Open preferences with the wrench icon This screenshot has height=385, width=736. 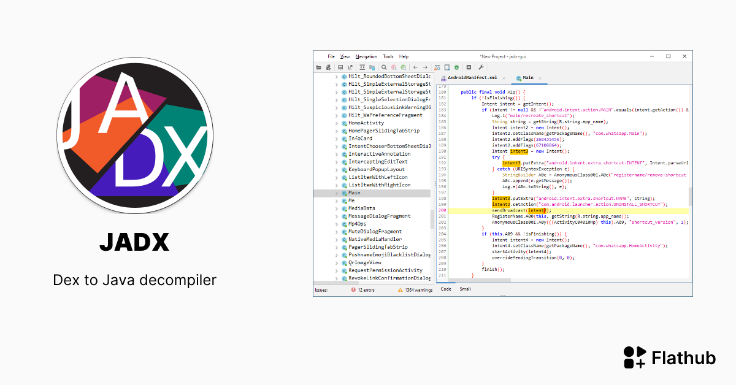tap(480, 67)
